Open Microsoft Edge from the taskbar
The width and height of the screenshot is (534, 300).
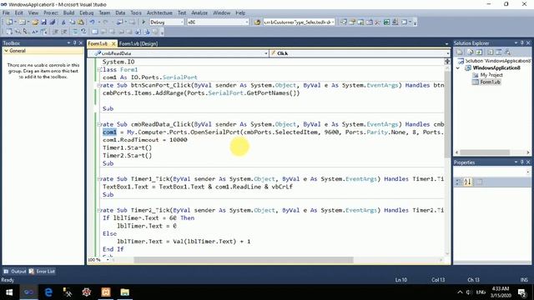(x=48, y=292)
